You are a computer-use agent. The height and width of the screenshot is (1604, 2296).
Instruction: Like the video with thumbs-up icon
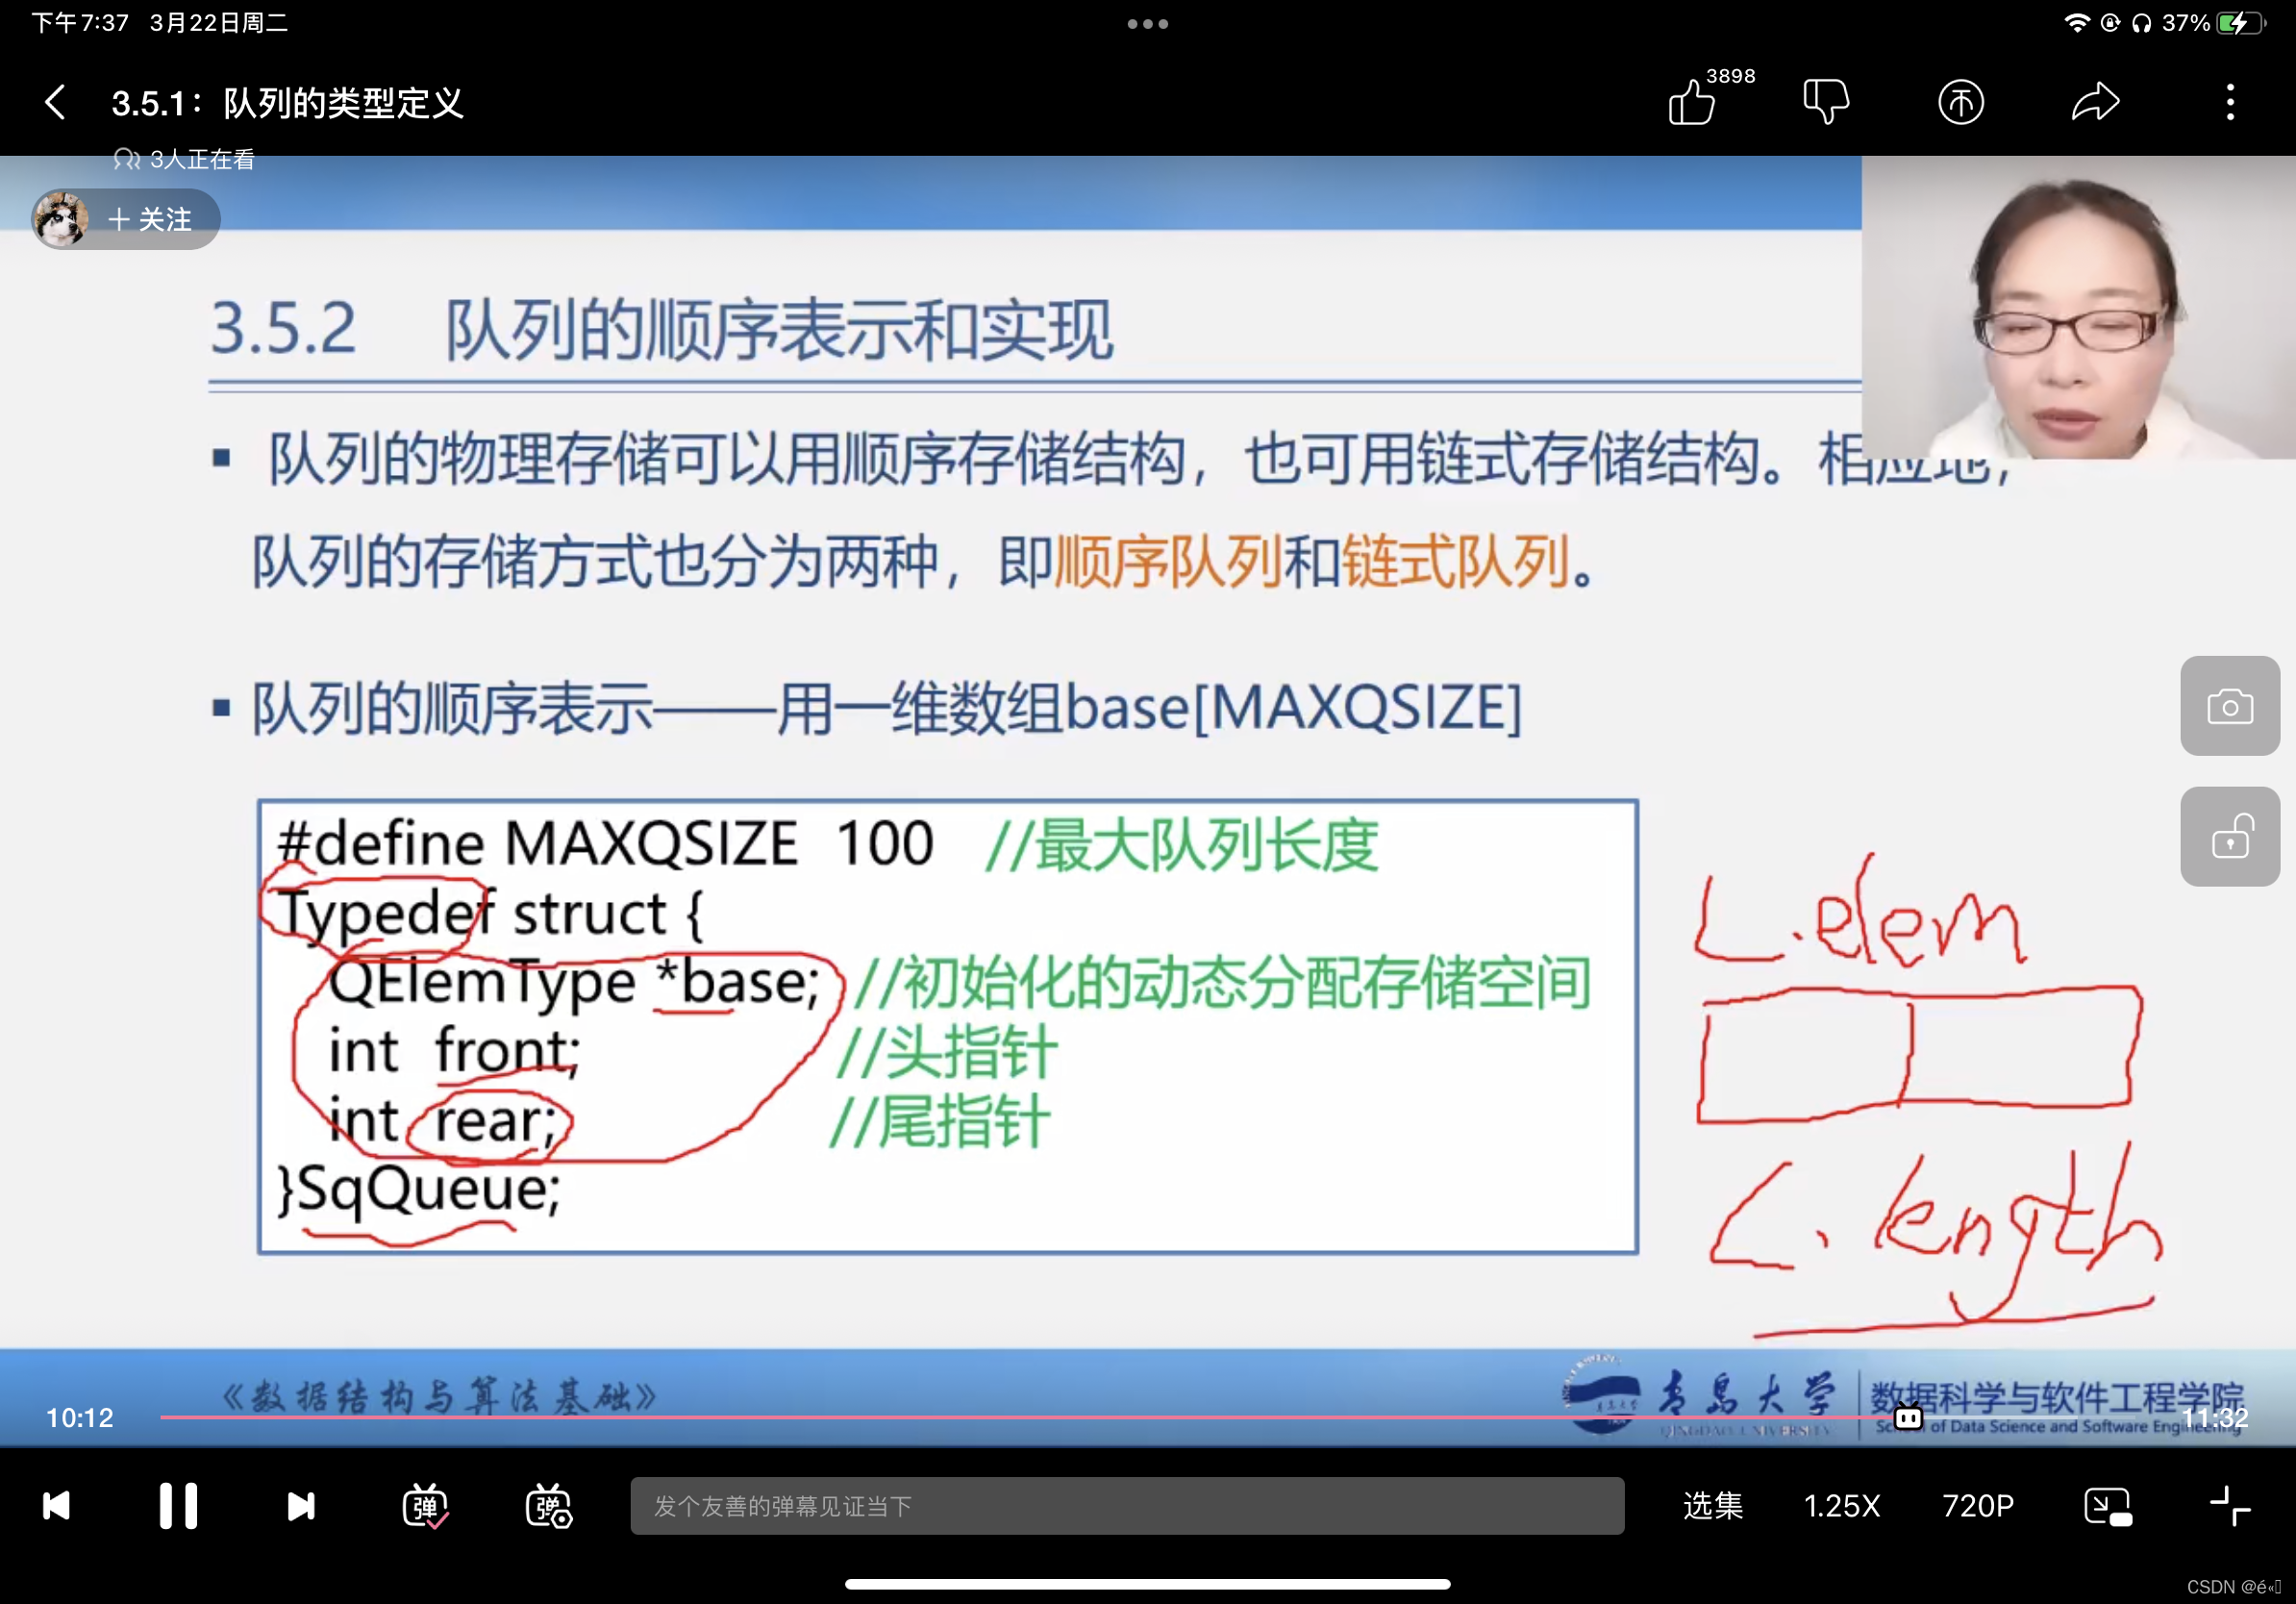coord(1692,102)
